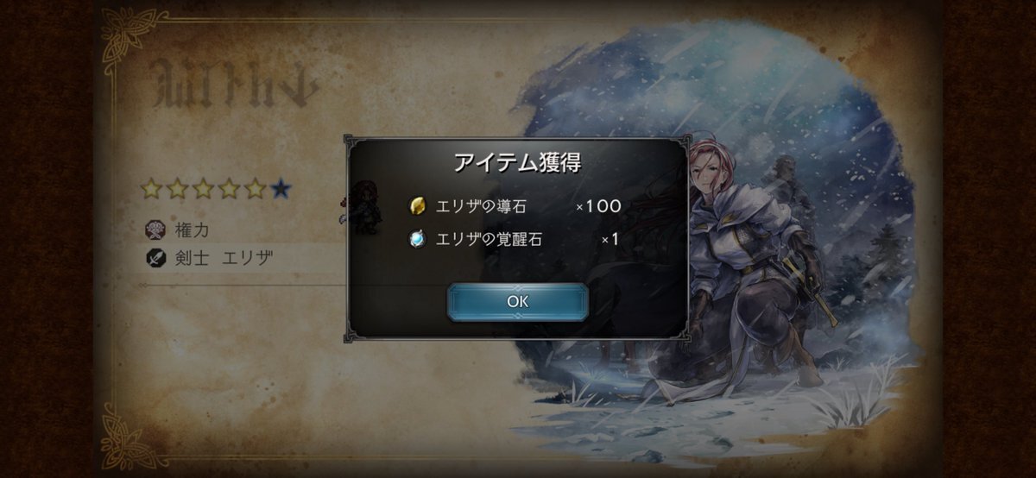
Task: Tap the gold エリザの導石 stone icon
Action: [x=417, y=206]
